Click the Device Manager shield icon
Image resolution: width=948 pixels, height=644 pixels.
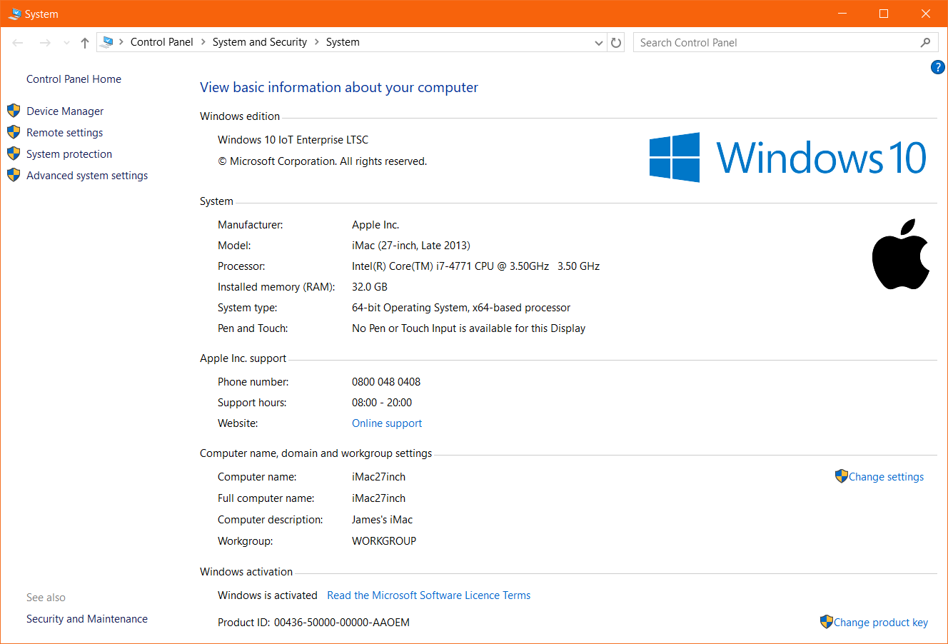[14, 111]
